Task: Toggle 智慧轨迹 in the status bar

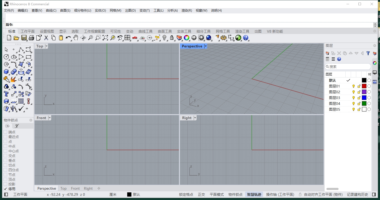Action: tap(254, 194)
